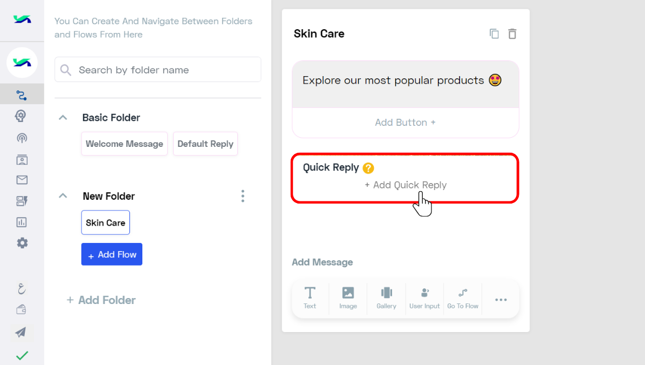Click the search by folder name field

coord(158,70)
